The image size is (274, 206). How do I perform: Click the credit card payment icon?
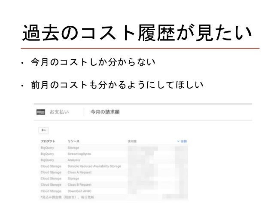click(41, 112)
